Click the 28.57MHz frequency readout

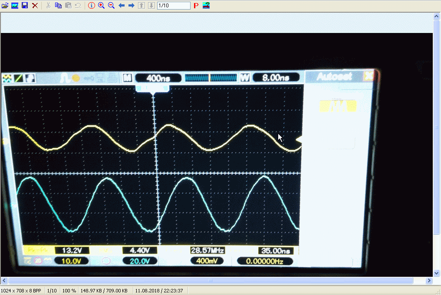(207, 251)
